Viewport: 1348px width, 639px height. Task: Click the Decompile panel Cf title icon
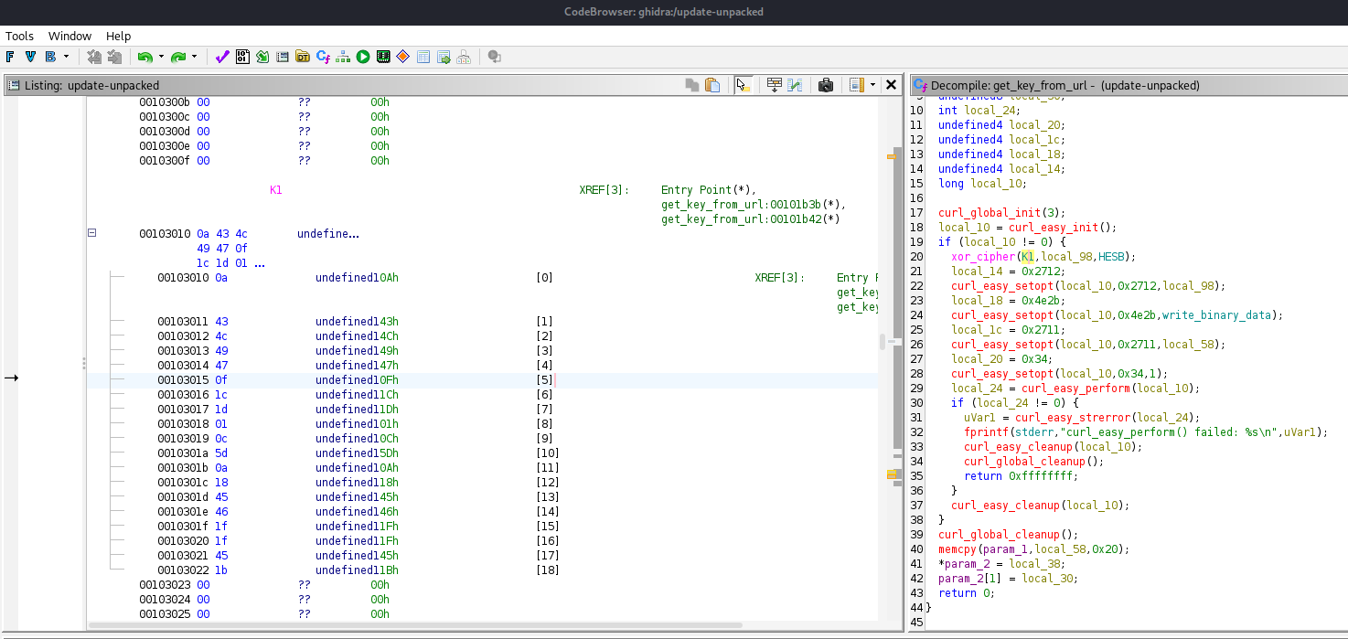coord(920,85)
